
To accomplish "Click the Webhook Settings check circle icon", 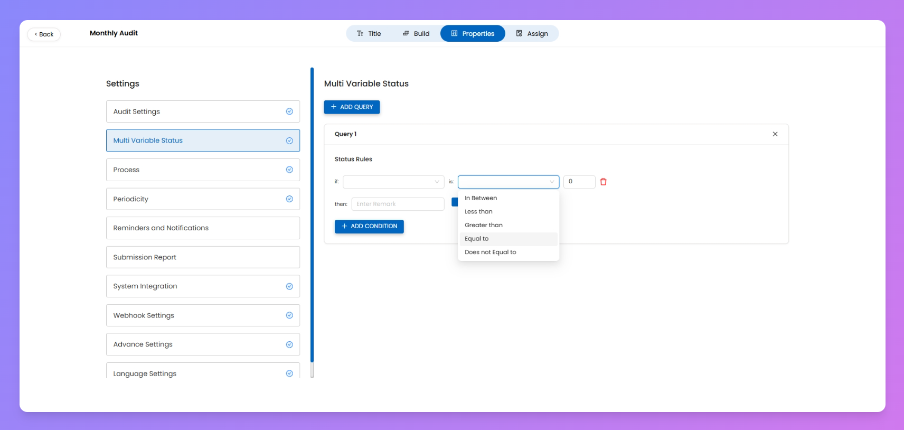I will [x=289, y=315].
